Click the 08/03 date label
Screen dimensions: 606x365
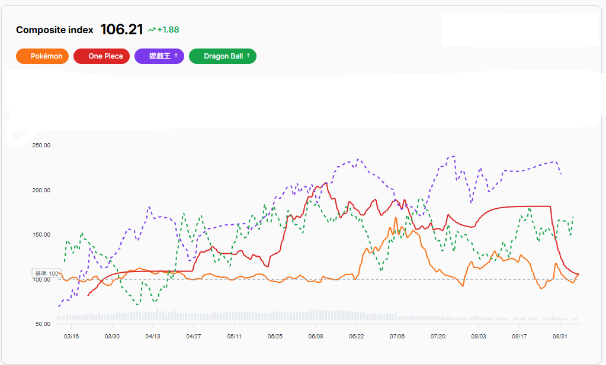pos(479,337)
